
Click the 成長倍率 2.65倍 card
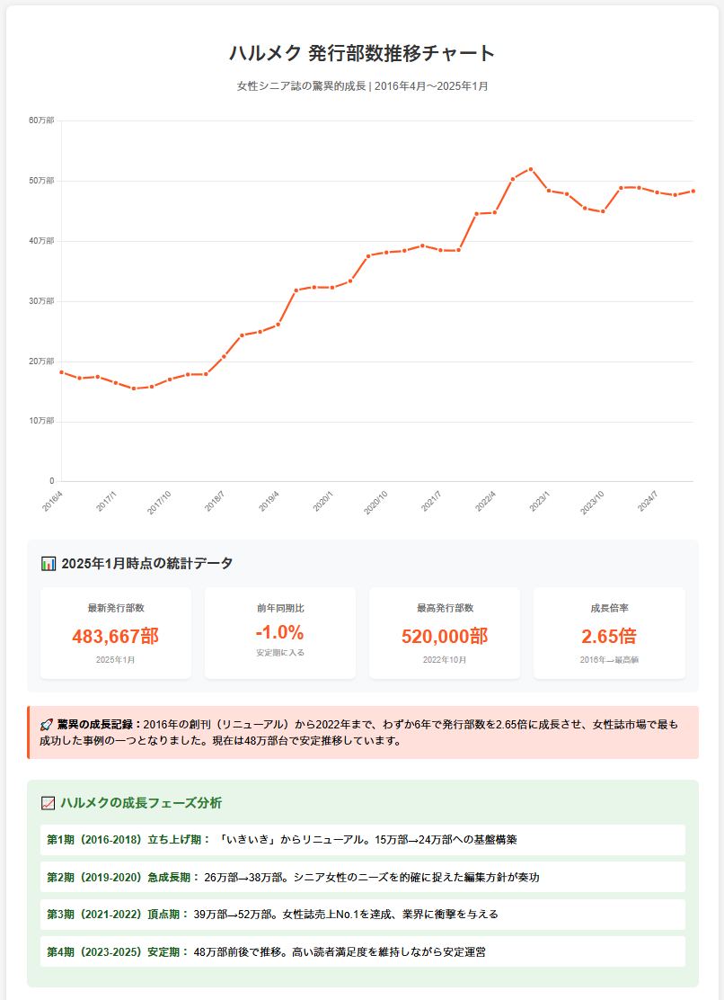(609, 633)
